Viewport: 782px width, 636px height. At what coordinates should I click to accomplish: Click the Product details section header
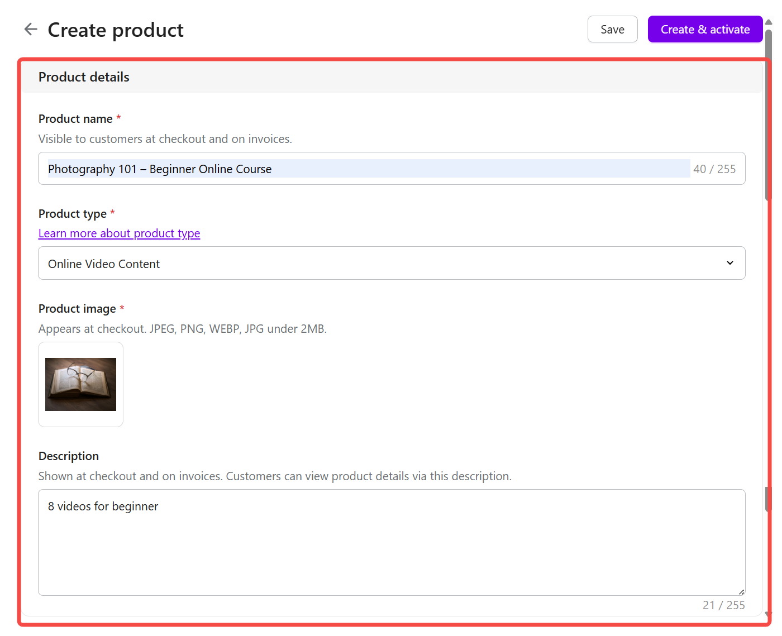(x=84, y=77)
